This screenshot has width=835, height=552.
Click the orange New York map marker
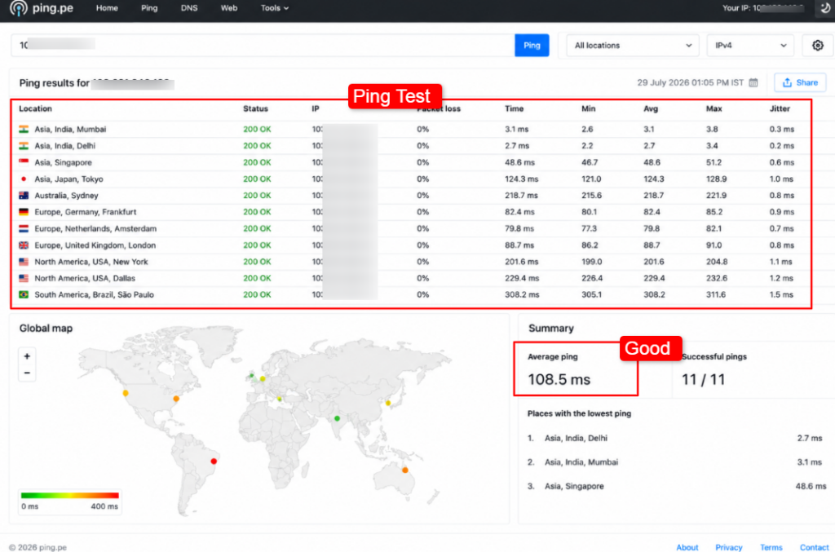176,398
